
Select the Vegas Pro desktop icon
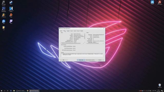(11, 9)
